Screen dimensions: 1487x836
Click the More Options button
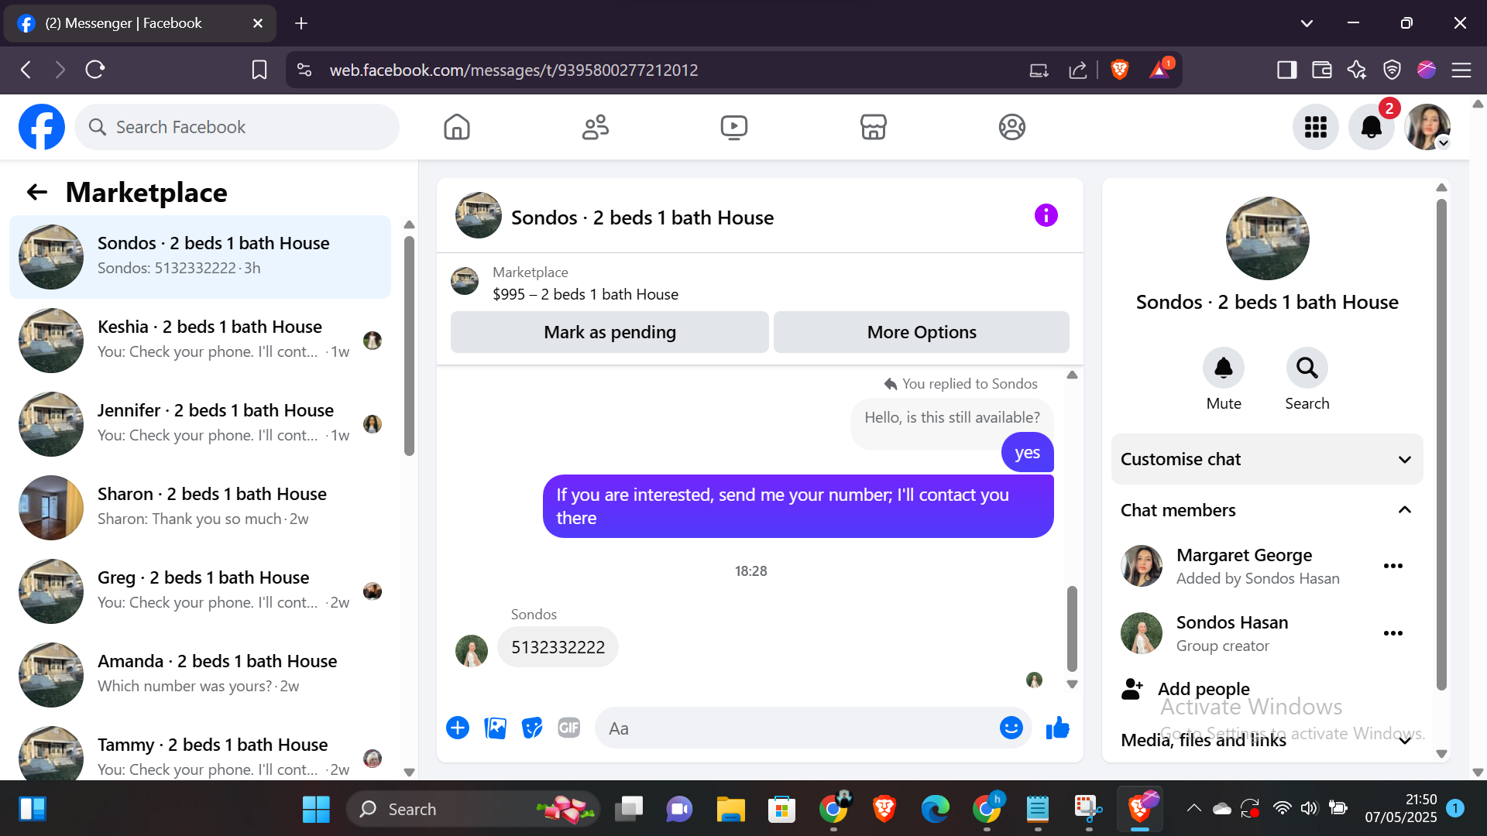point(921,332)
